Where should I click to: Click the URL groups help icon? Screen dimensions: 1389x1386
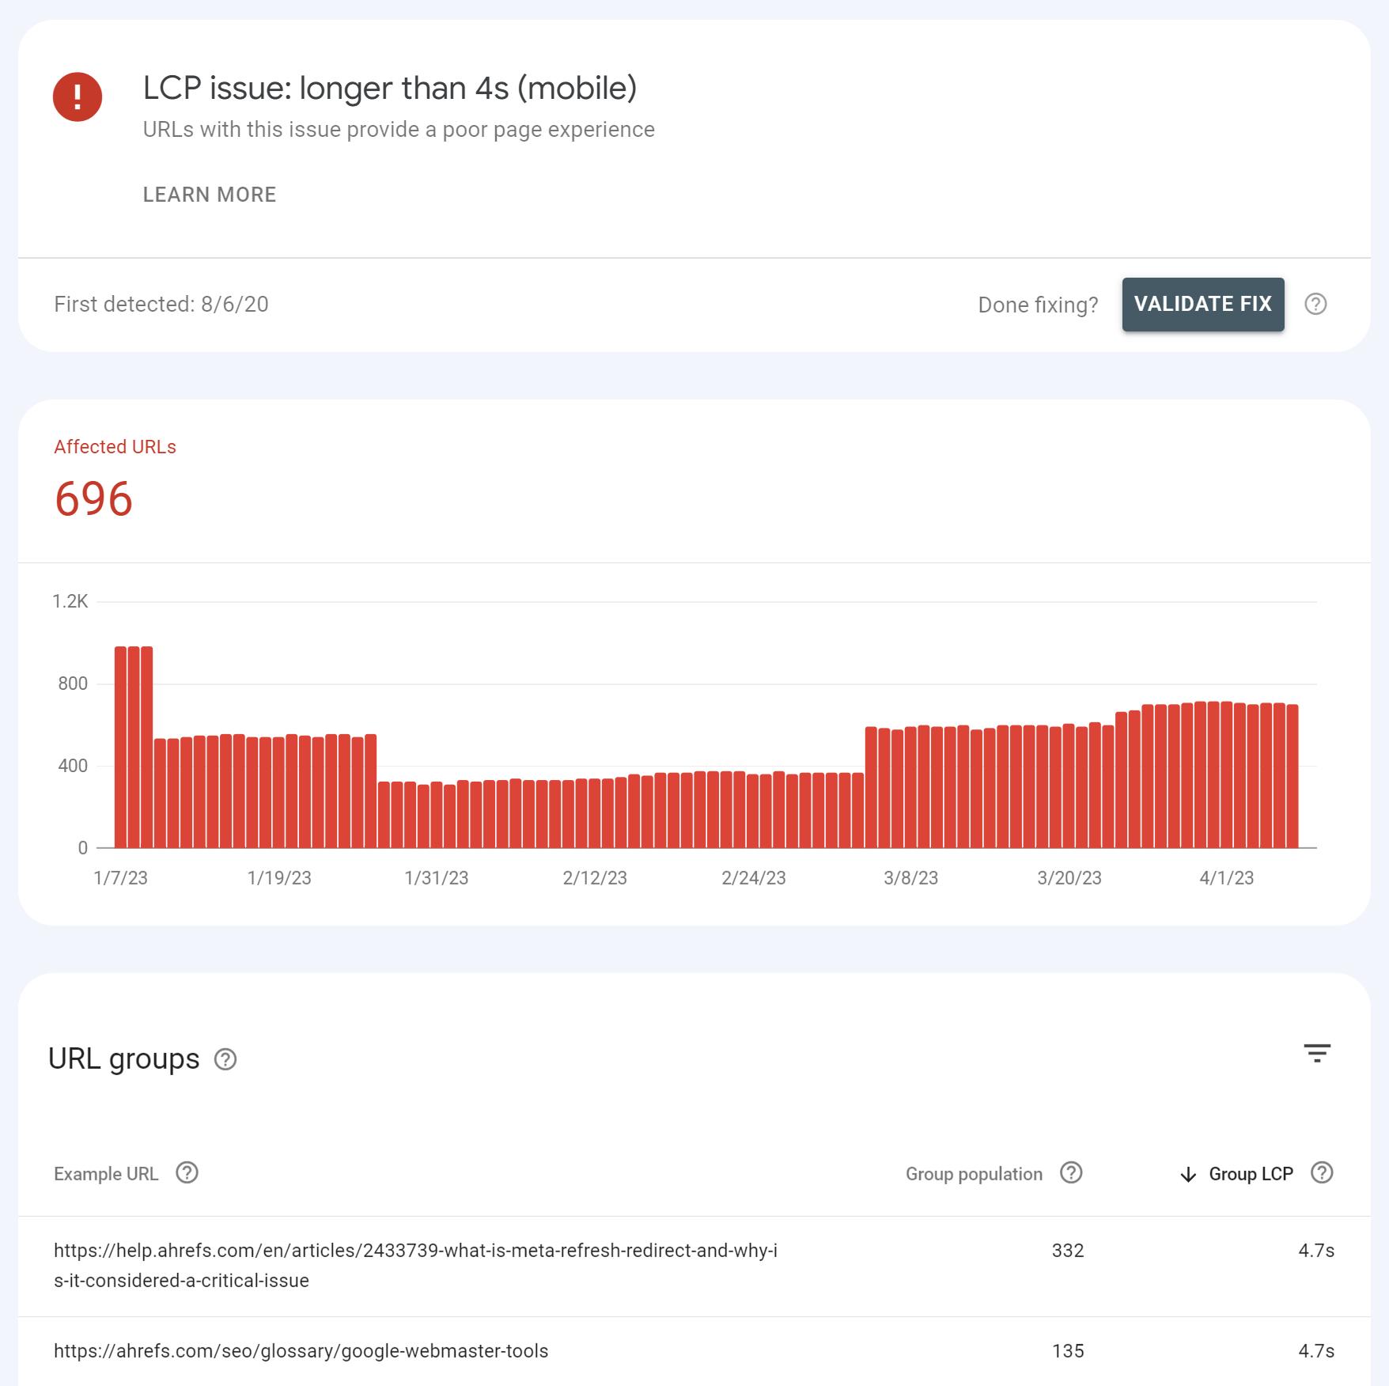pyautogui.click(x=225, y=1059)
